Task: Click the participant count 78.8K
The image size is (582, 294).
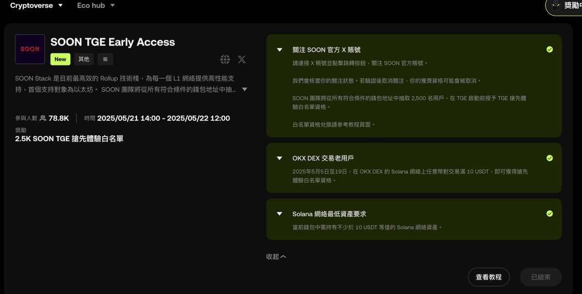Action: click(x=59, y=118)
